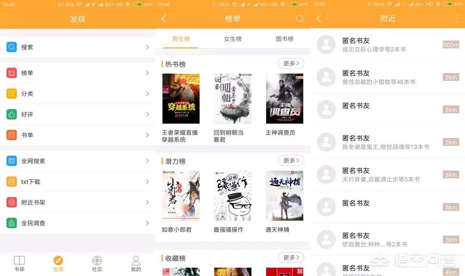
Task: Tap the red crown icon for 榜单
Action: point(12,73)
